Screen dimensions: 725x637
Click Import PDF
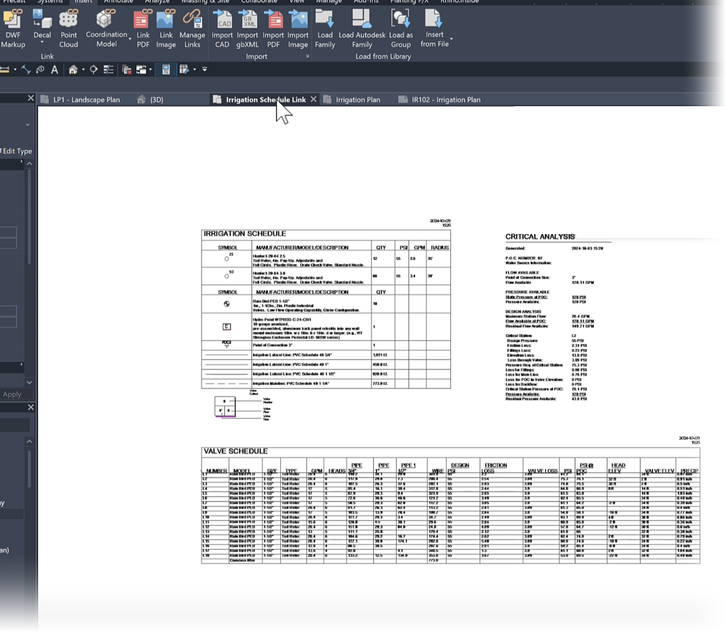click(x=273, y=29)
